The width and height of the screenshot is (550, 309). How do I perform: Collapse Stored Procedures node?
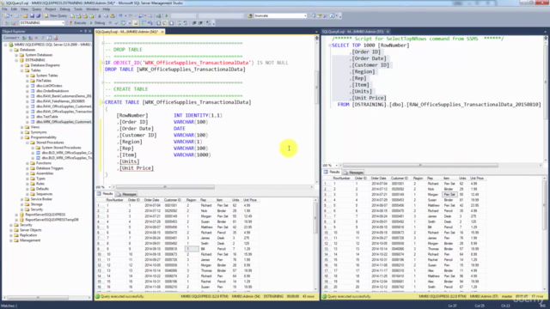[x=27, y=142]
